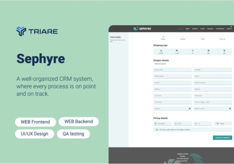234x164 pixels.
Task: Toggle pickup address differs from shipper's switch
Action: [156, 130]
